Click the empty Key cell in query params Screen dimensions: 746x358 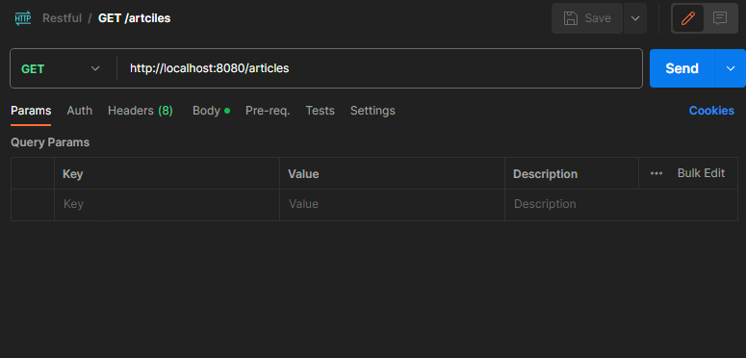tap(167, 204)
